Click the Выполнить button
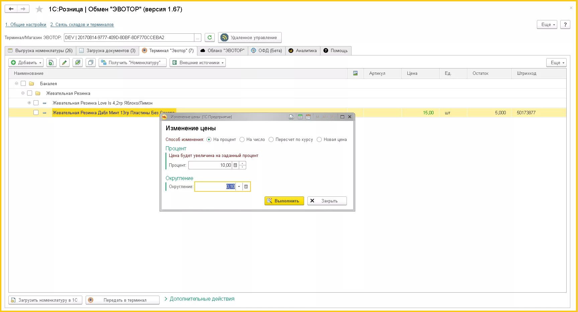This screenshot has height=312, width=578. click(284, 201)
